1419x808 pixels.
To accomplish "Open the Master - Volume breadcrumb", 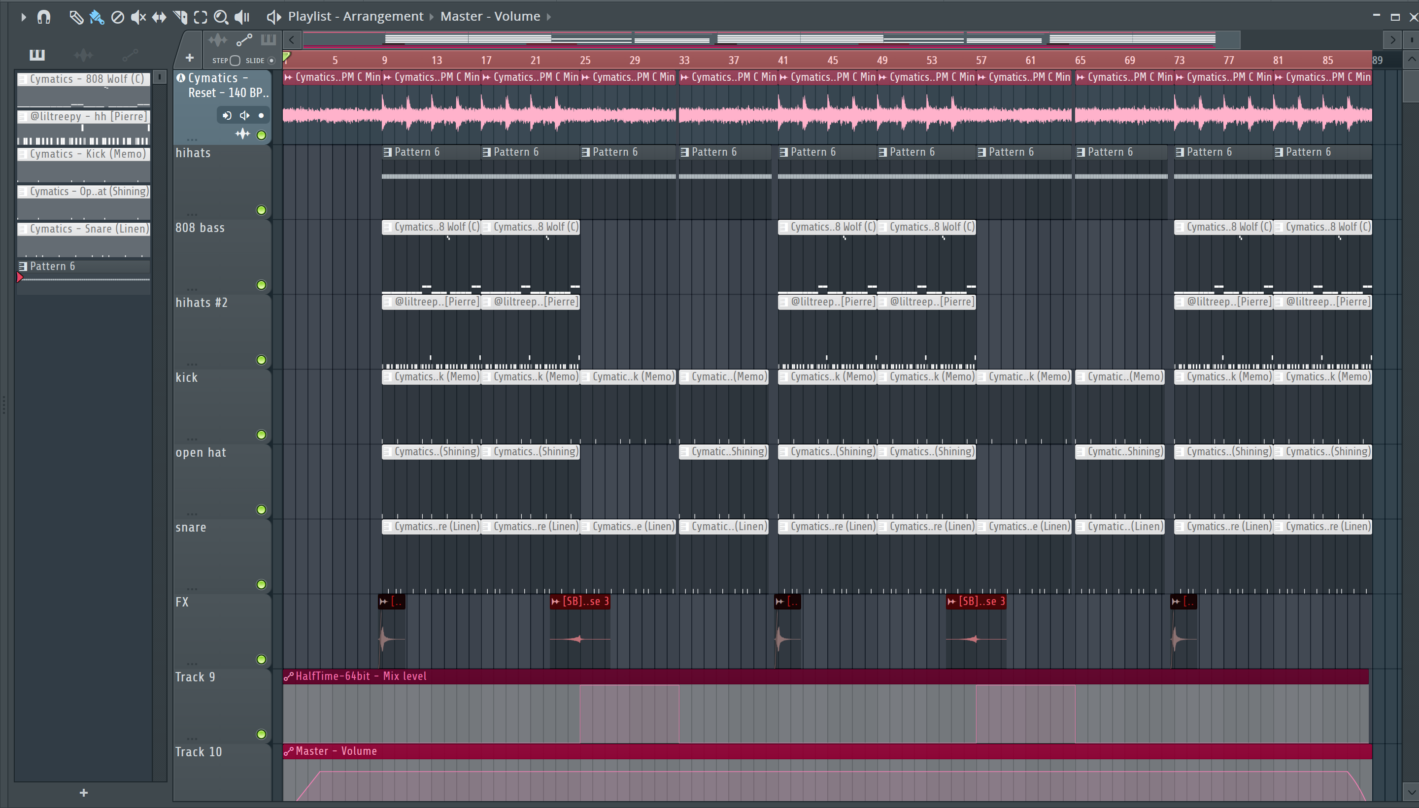I will click(x=490, y=16).
